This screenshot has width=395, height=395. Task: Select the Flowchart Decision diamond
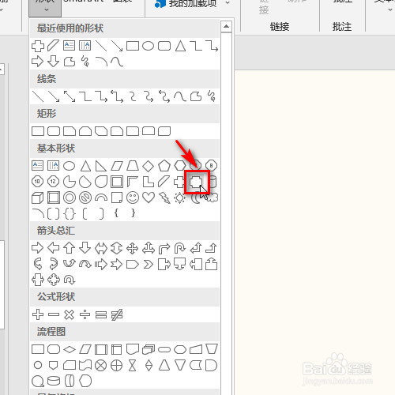tap(70, 349)
